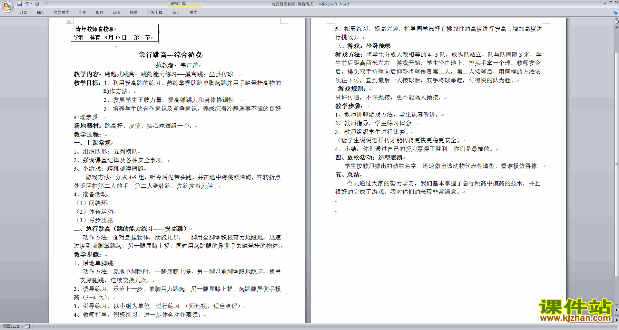Click the line 2、教师指导，学生练习体会
The height and width of the screenshot is (330, 619).
pos(375,123)
